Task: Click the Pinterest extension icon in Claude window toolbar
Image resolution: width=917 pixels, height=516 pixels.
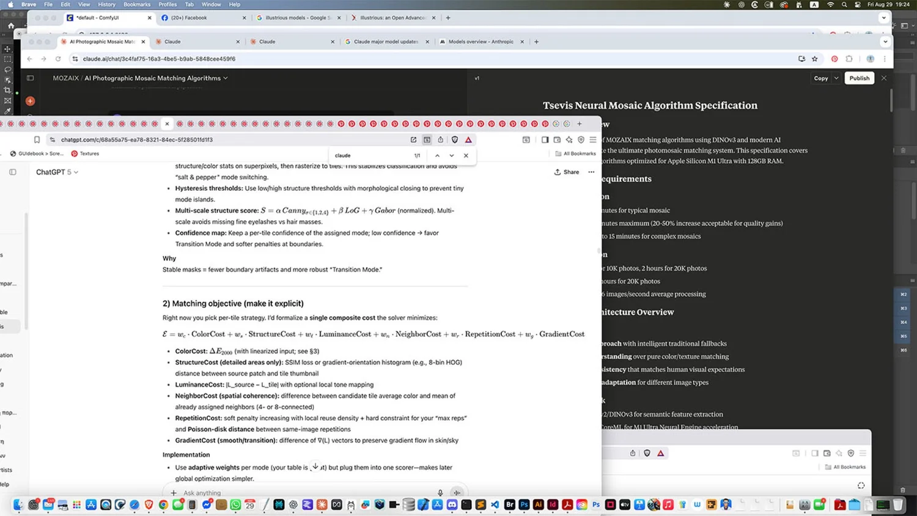Action: 834,59
